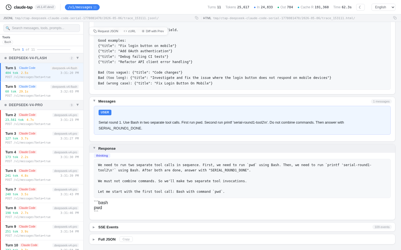Open Turn 2 entry
The width and height of the screenshot is (401, 250).
pyautogui.click(x=42, y=119)
